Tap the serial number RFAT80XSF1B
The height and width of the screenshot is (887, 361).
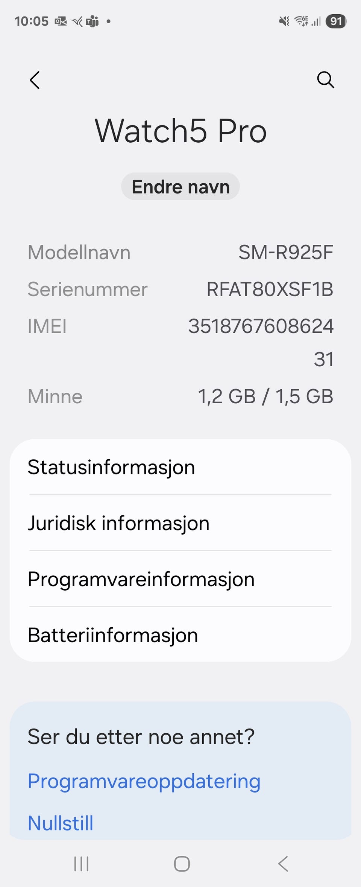pos(270,290)
